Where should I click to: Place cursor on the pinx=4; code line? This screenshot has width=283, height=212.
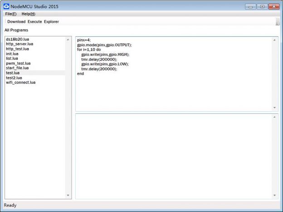pos(84,40)
